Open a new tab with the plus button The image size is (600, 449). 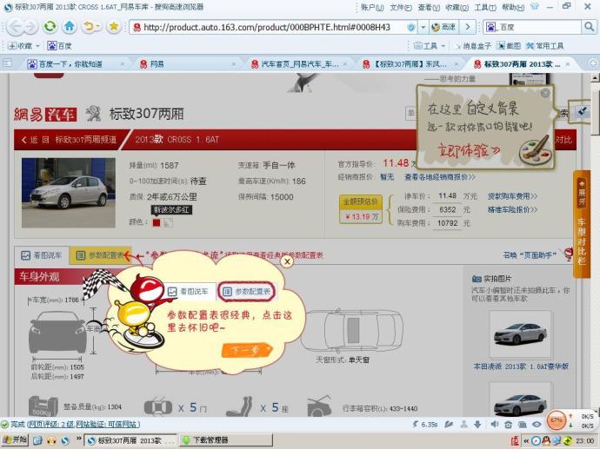coord(593,63)
